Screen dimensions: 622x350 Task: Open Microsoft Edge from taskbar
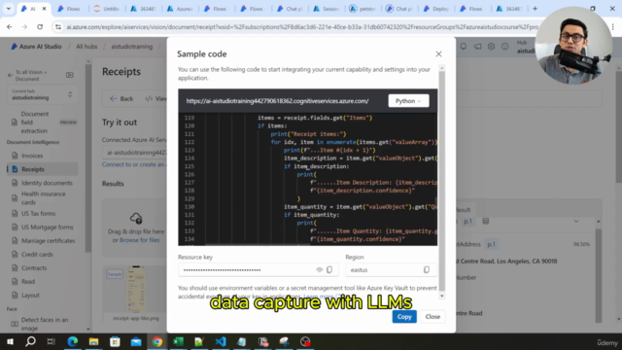click(x=72, y=341)
